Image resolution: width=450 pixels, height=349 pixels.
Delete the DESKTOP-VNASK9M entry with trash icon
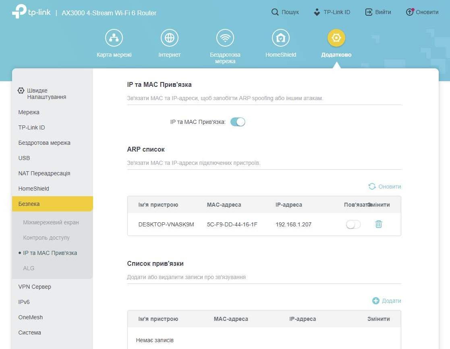(378, 224)
